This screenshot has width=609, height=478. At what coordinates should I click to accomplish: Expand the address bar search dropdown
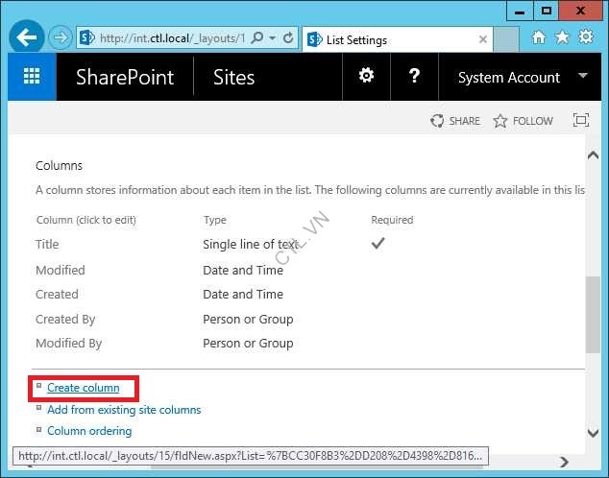[x=272, y=39]
